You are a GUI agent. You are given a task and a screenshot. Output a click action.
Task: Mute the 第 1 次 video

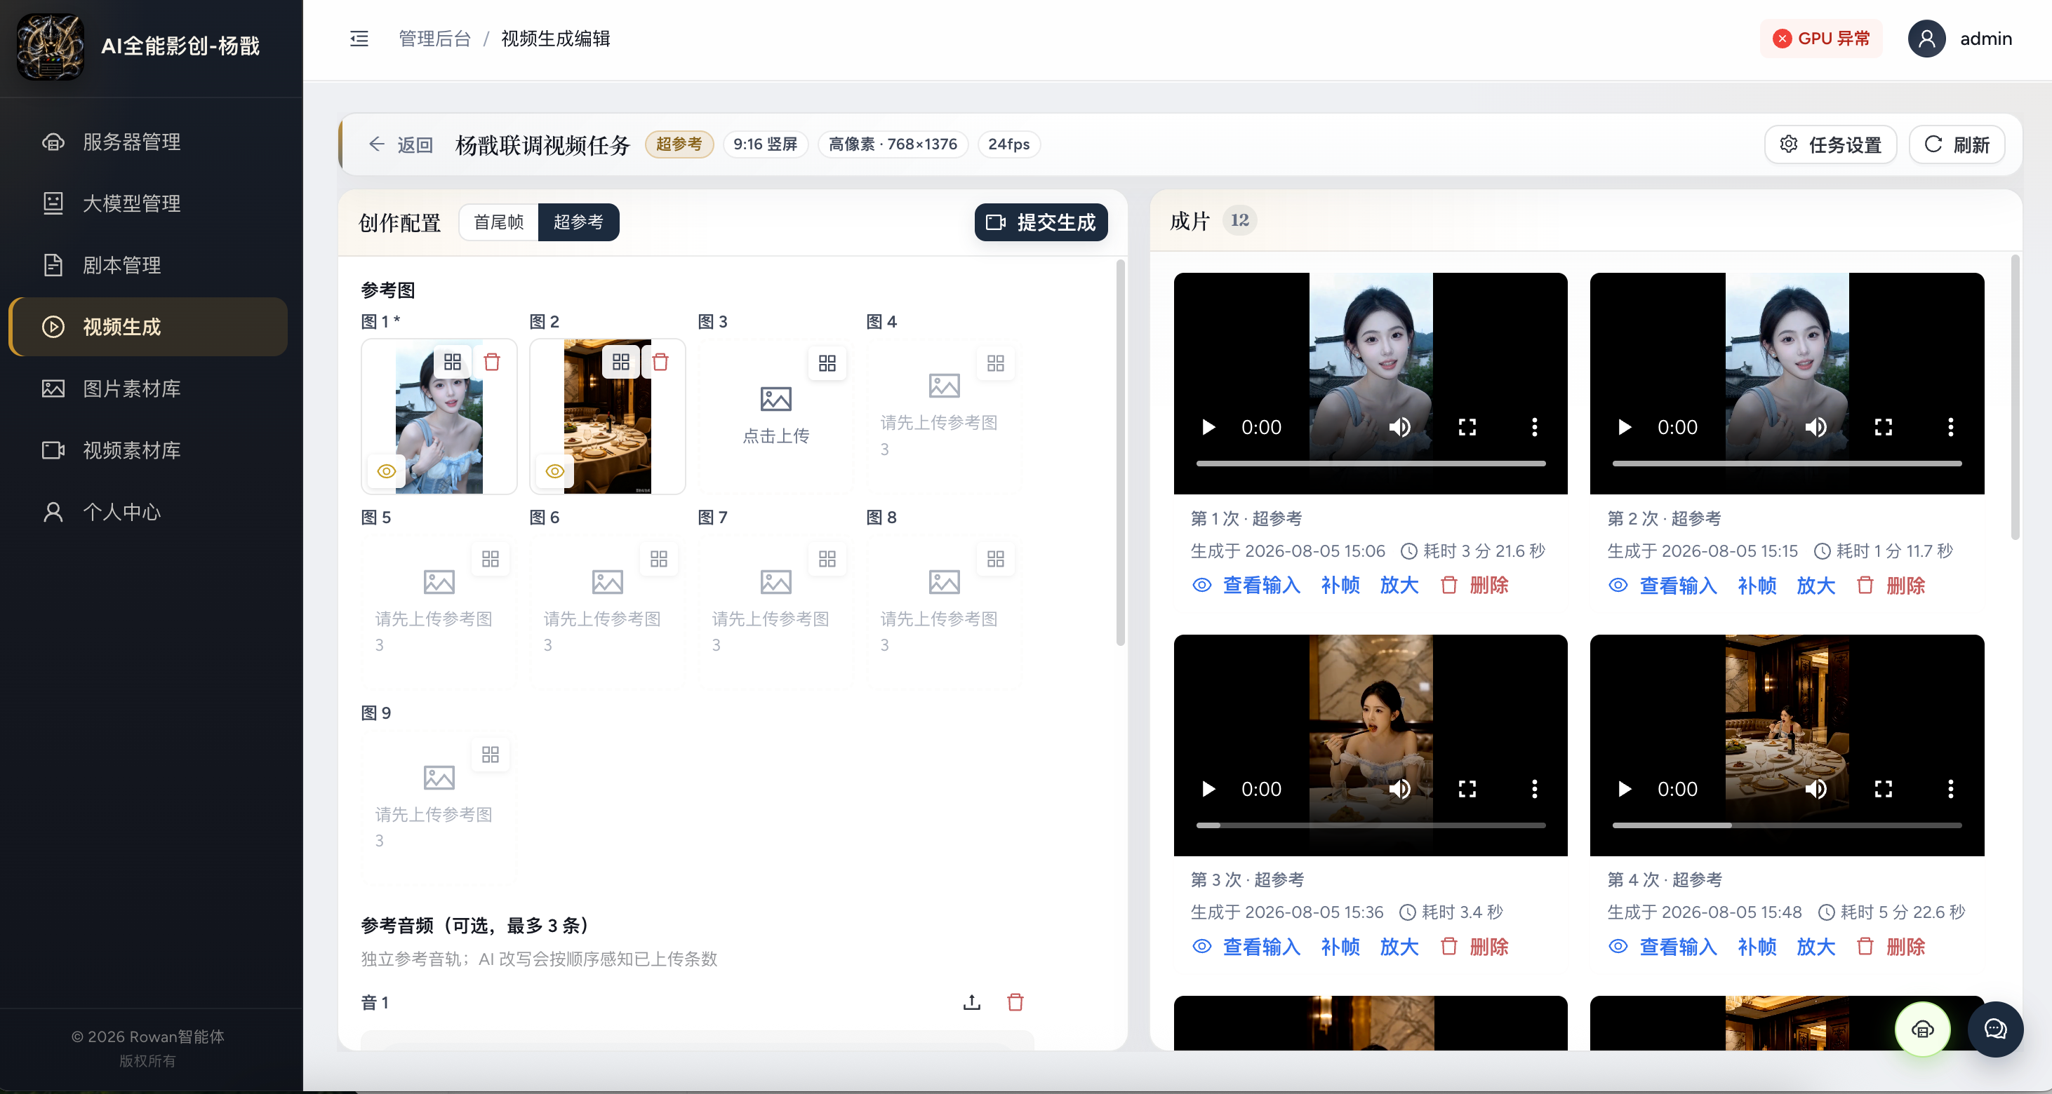[x=1399, y=428]
